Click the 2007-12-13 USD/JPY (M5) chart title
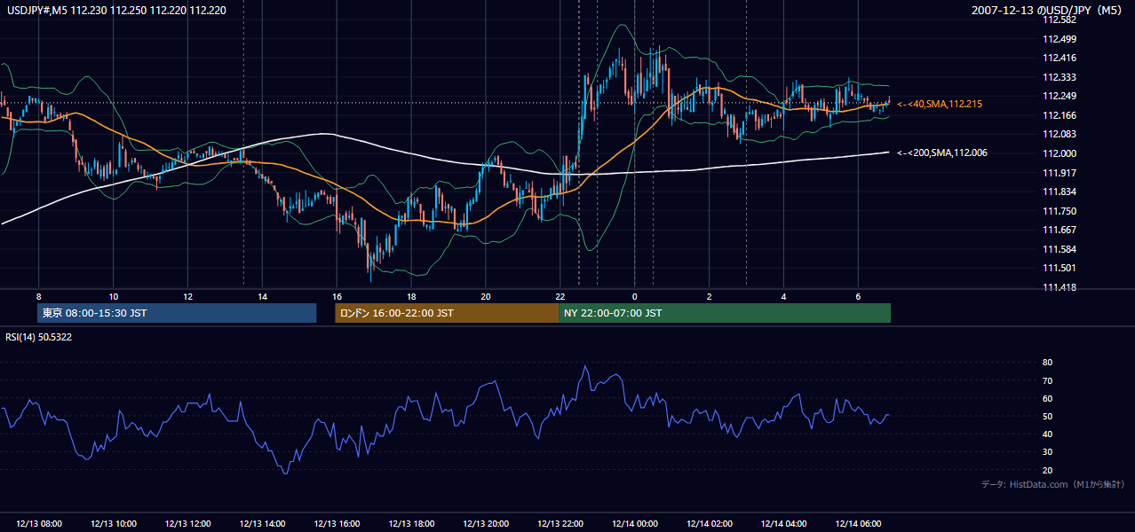Screen dimensions: 1135x532 coord(1048,10)
